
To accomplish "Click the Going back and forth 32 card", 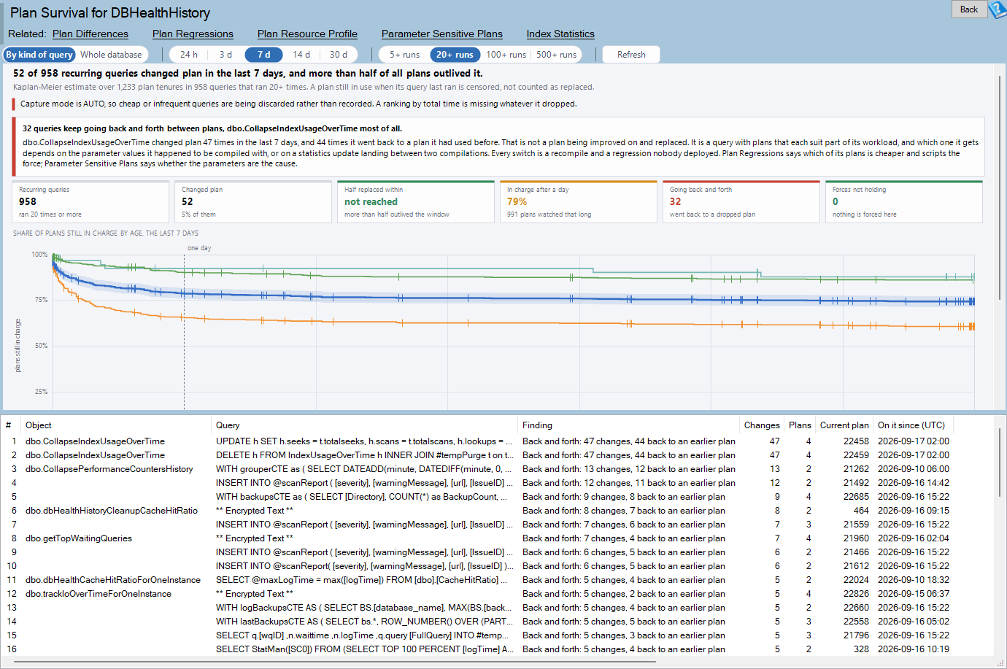I will tap(741, 201).
